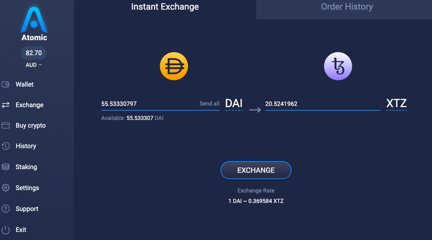
Task: Click the XTZ amount field 20.5241962
Action: point(323,104)
